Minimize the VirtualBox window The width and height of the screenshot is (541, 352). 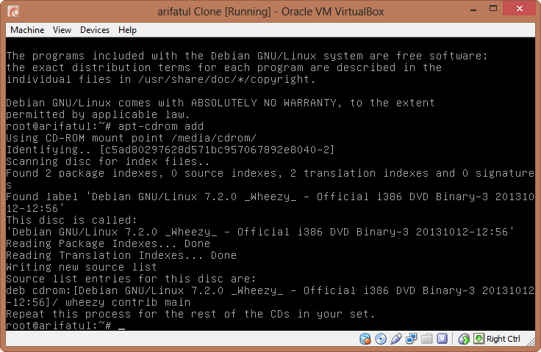pyautogui.click(x=473, y=10)
